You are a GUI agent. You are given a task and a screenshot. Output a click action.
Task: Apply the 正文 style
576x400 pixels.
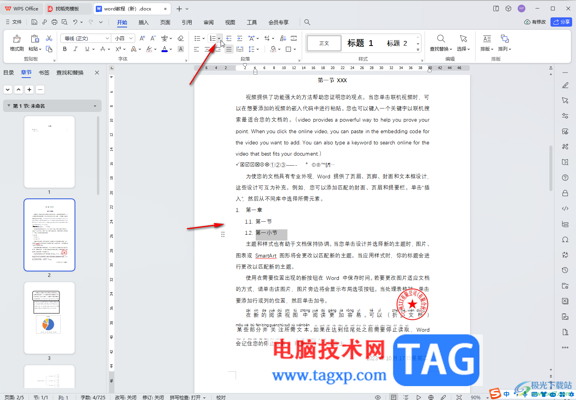point(324,43)
